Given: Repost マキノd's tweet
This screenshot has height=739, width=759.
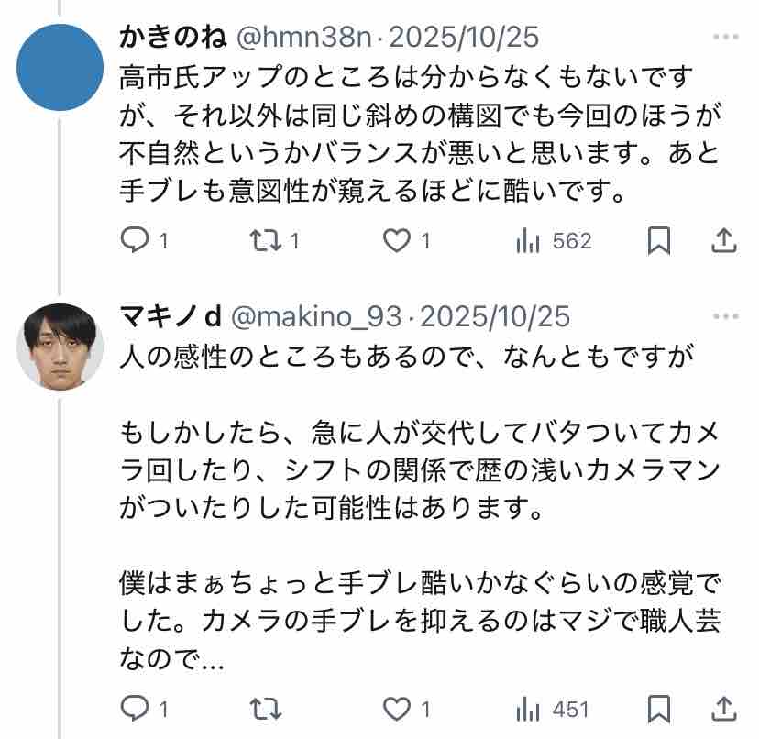Looking at the screenshot, I should tap(265, 710).
